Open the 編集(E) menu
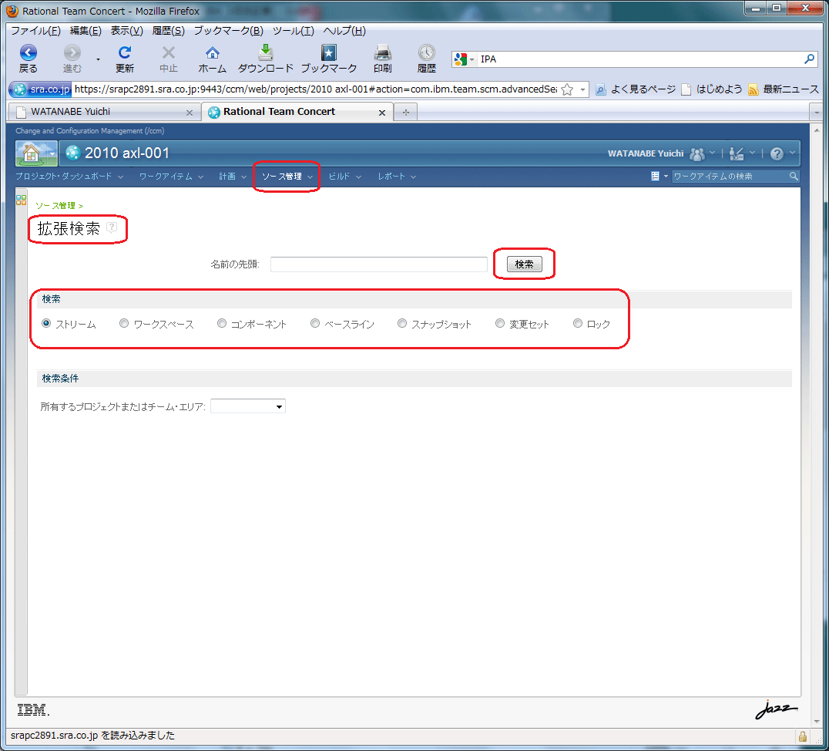This screenshot has width=829, height=751. [x=85, y=31]
